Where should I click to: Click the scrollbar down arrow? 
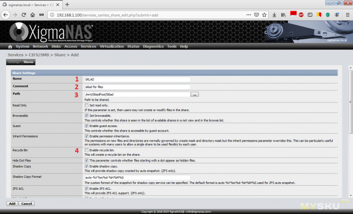pyautogui.click(x=350, y=196)
